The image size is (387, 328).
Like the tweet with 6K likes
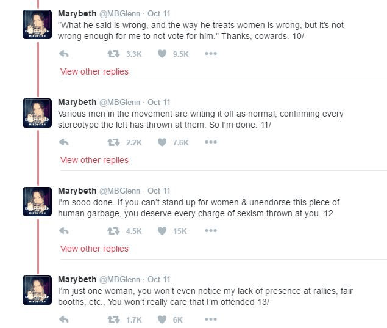162,319
